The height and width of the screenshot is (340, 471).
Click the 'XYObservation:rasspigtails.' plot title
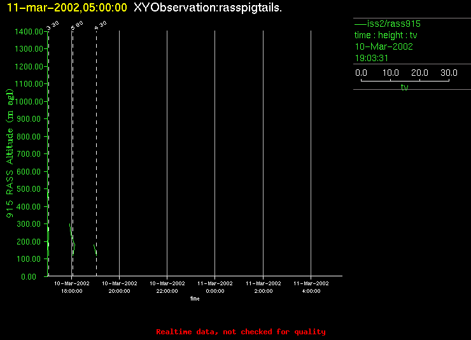pos(207,8)
